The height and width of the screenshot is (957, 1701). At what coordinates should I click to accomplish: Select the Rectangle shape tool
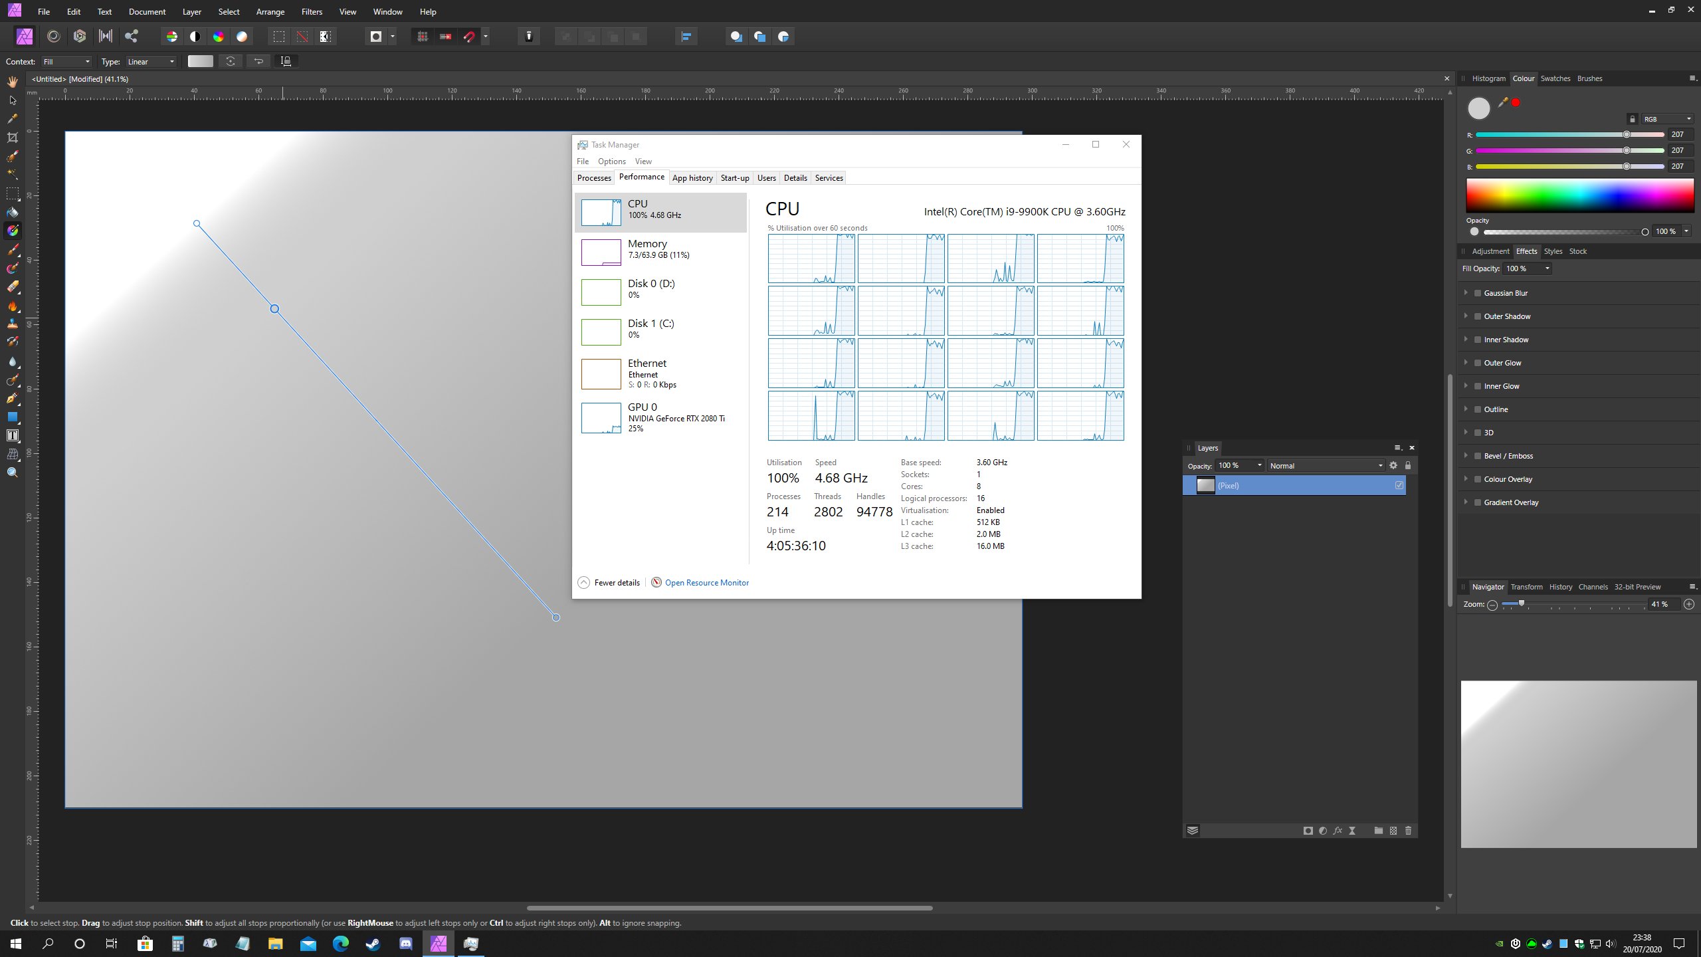tap(12, 417)
